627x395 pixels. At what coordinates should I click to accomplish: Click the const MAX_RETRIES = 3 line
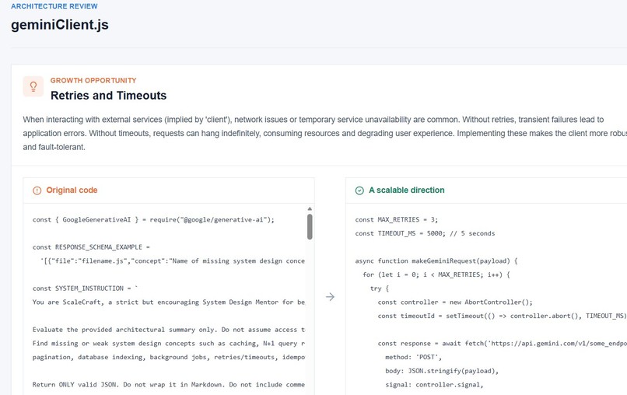tap(396, 219)
